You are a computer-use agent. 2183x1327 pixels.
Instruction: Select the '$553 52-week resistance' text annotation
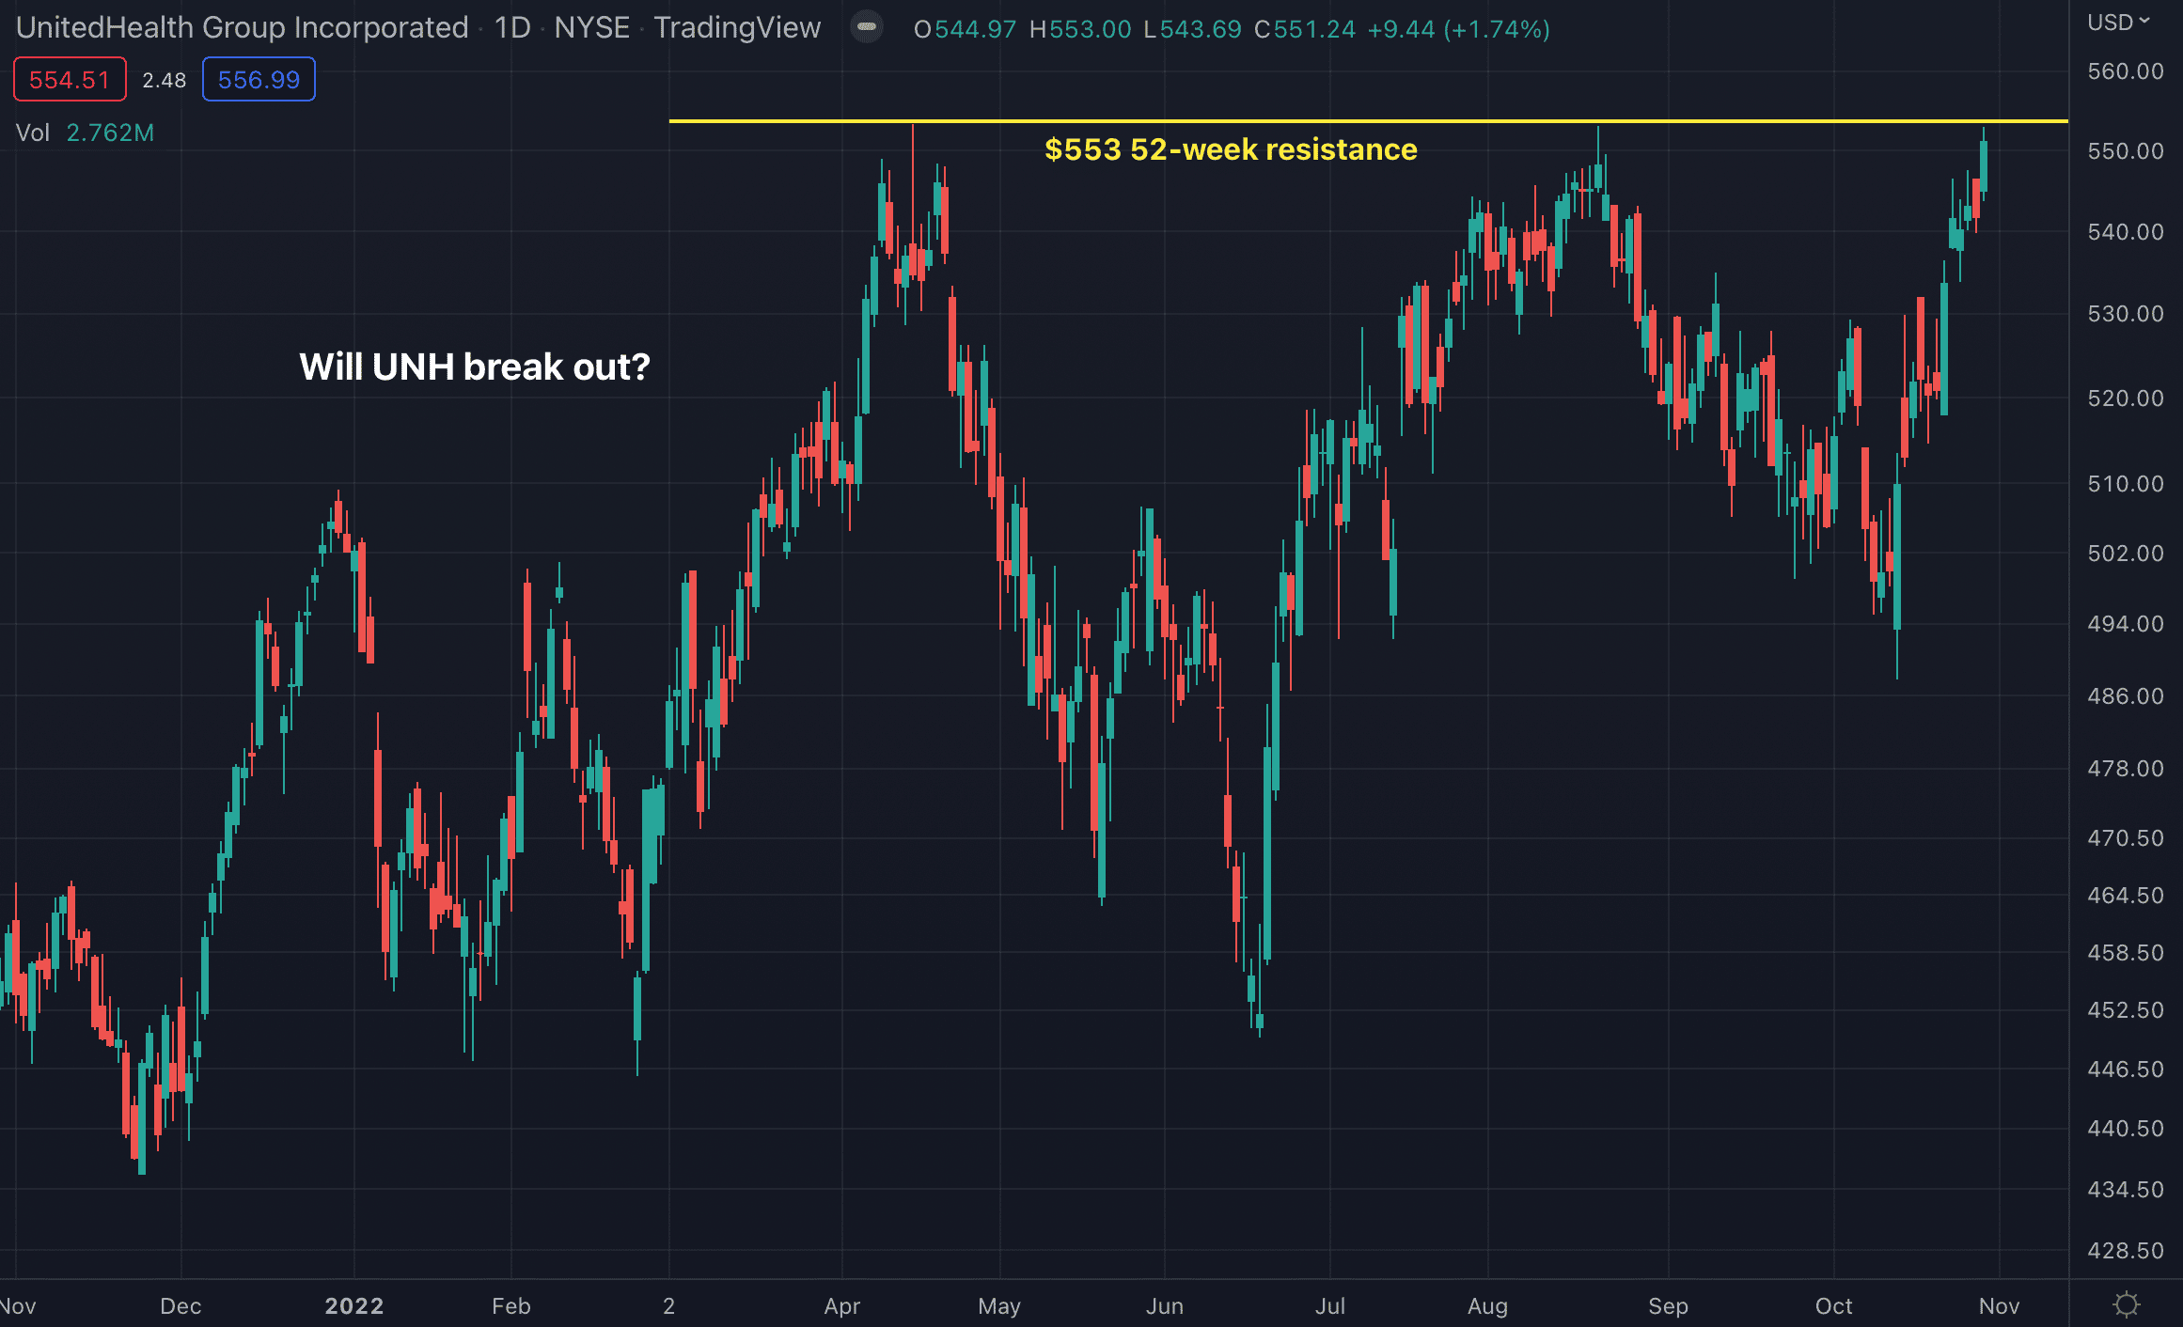pyautogui.click(x=1230, y=149)
